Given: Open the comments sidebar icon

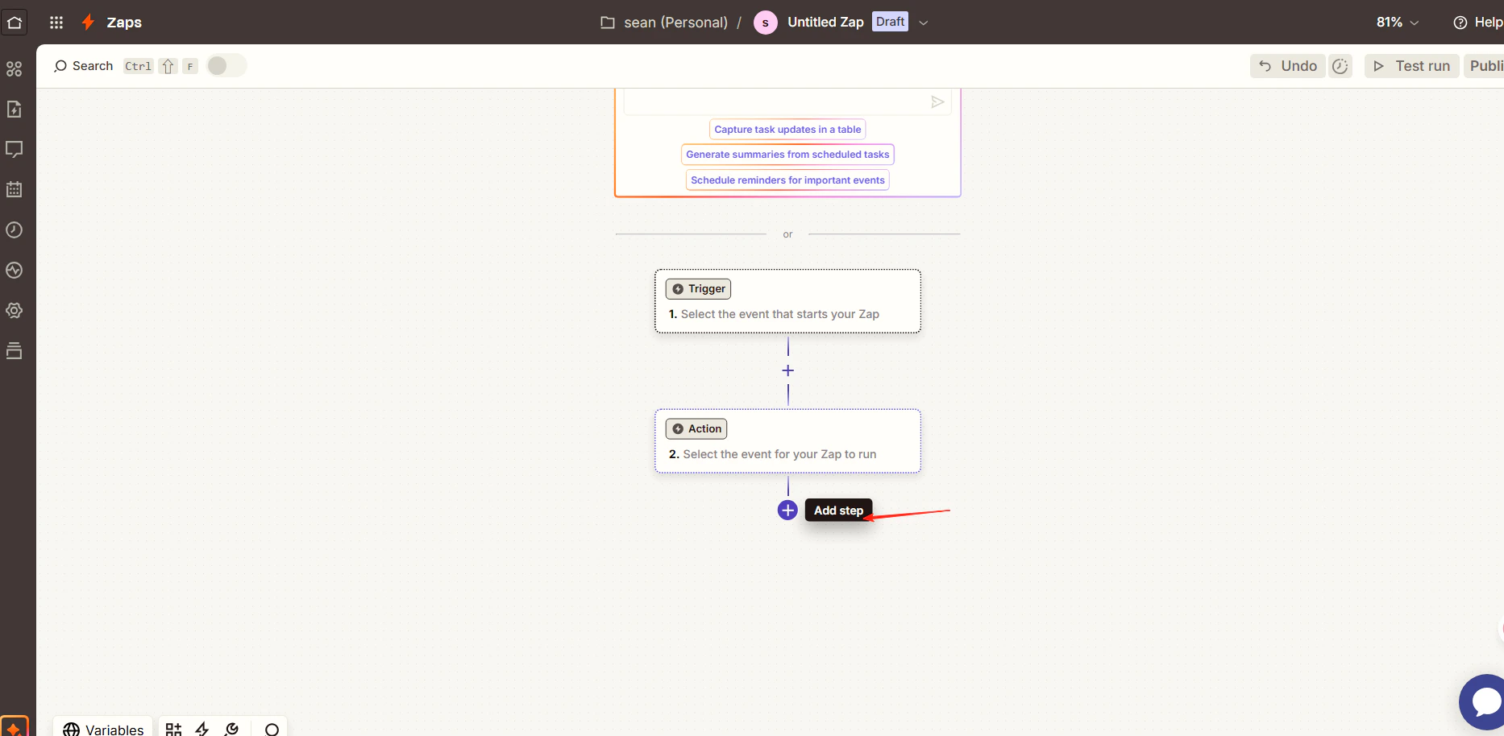Looking at the screenshot, I should pos(15,150).
